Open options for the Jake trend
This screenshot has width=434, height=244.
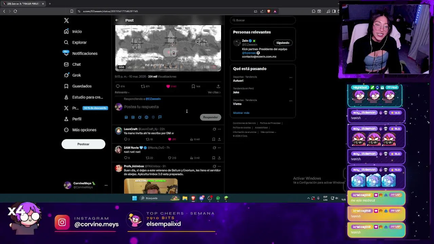(x=291, y=89)
